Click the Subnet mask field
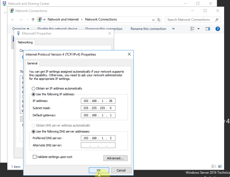The width and height of the screenshot is (230, 177). [98, 108]
